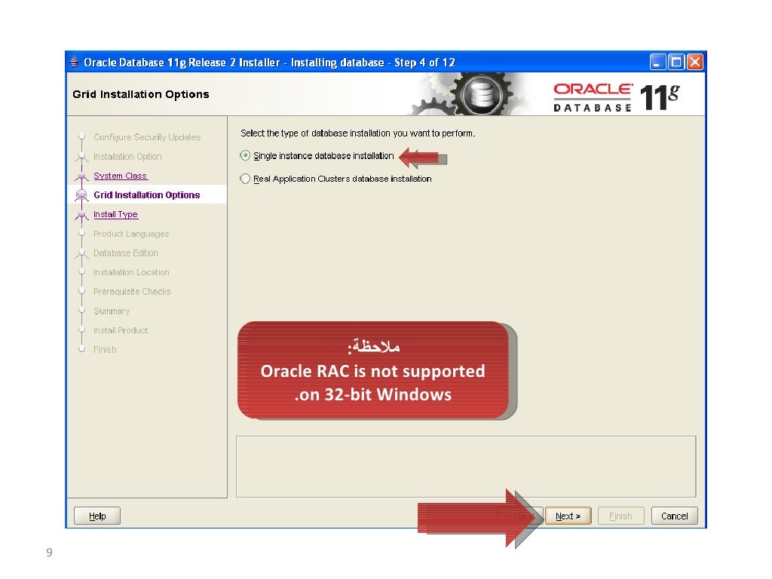Click Installation Location step in sidebar

131,272
